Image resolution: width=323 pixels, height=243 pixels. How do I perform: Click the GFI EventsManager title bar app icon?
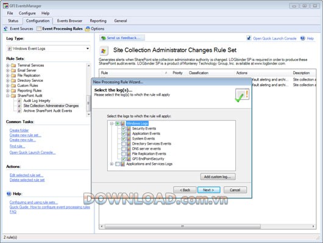pyautogui.click(x=5, y=5)
